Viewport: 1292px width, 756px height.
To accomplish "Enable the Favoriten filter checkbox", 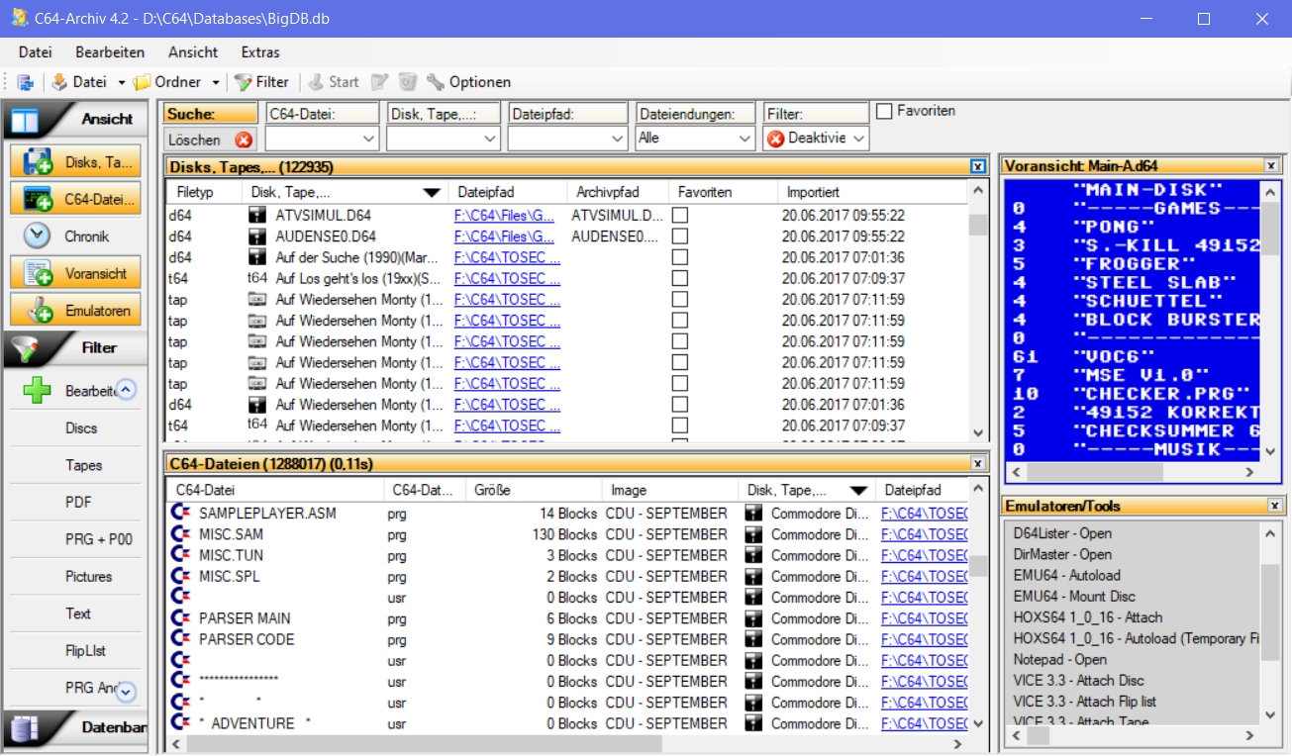I will (884, 111).
